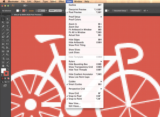
Task: Select the Pencil tool
Action: tap(7, 33)
